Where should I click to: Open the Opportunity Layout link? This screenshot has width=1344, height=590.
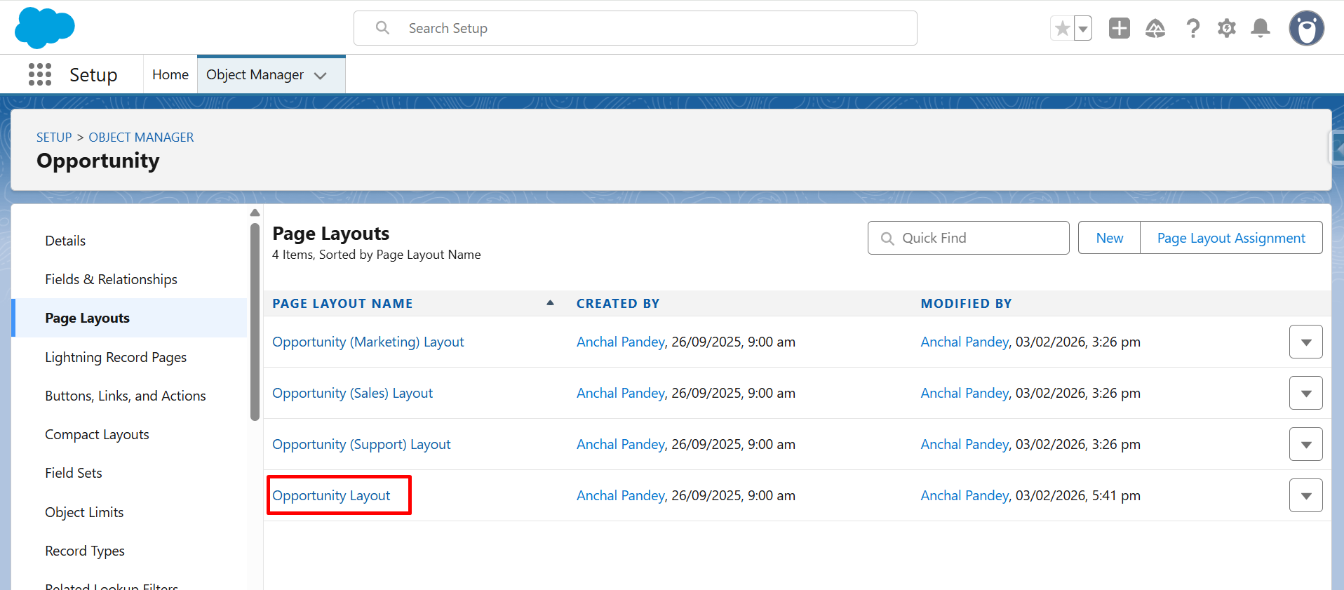(x=331, y=496)
